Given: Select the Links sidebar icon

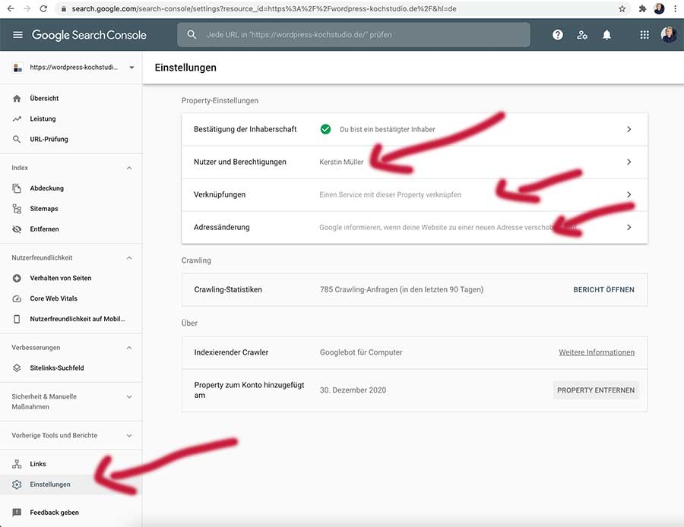Looking at the screenshot, I should [x=17, y=464].
